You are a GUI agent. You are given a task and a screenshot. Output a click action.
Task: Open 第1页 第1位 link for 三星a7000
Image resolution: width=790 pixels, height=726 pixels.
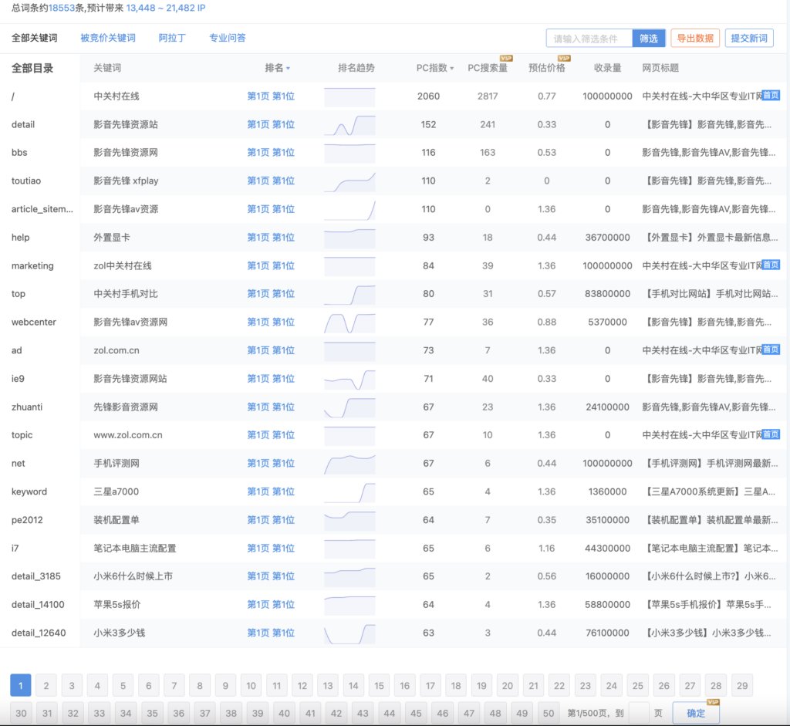pyautogui.click(x=271, y=491)
